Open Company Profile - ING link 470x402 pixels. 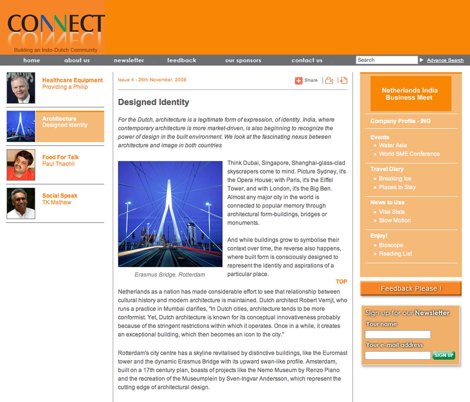(400, 121)
